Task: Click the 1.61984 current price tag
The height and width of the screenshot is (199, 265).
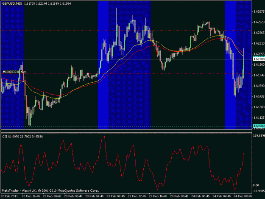Action: pyautogui.click(x=259, y=59)
